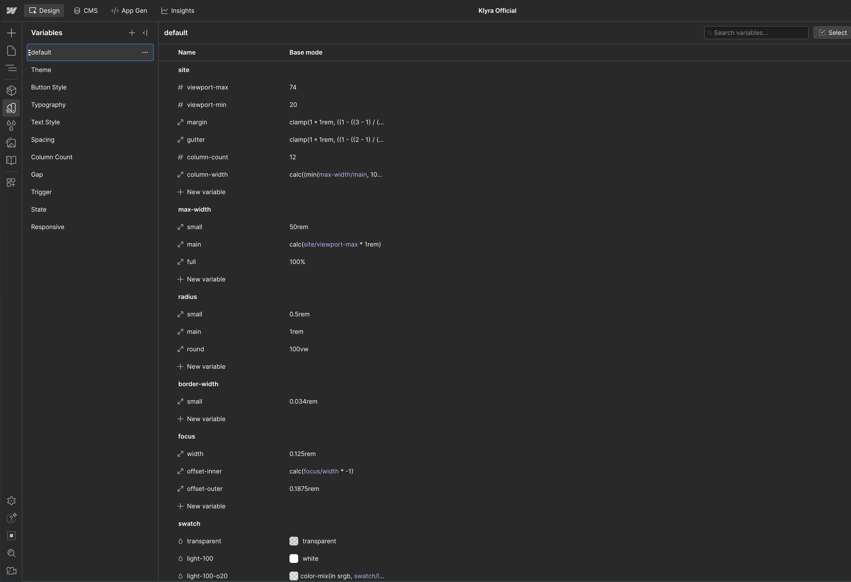Switch to the Insights tab
Screen dimensions: 851x582
178,11
